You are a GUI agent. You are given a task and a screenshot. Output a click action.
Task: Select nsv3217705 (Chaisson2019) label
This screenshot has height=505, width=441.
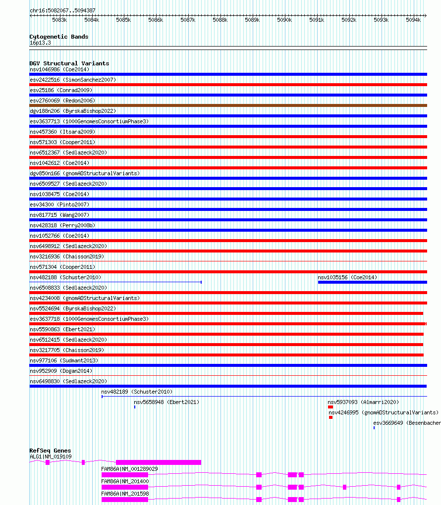pos(67,350)
